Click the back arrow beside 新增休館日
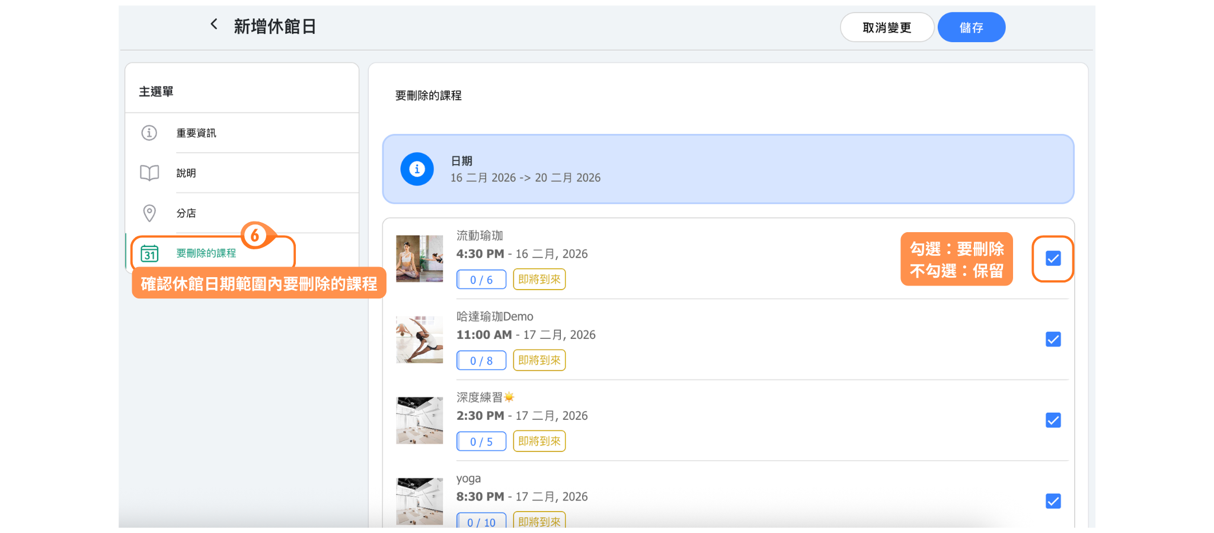The width and height of the screenshot is (1214, 533). (214, 24)
